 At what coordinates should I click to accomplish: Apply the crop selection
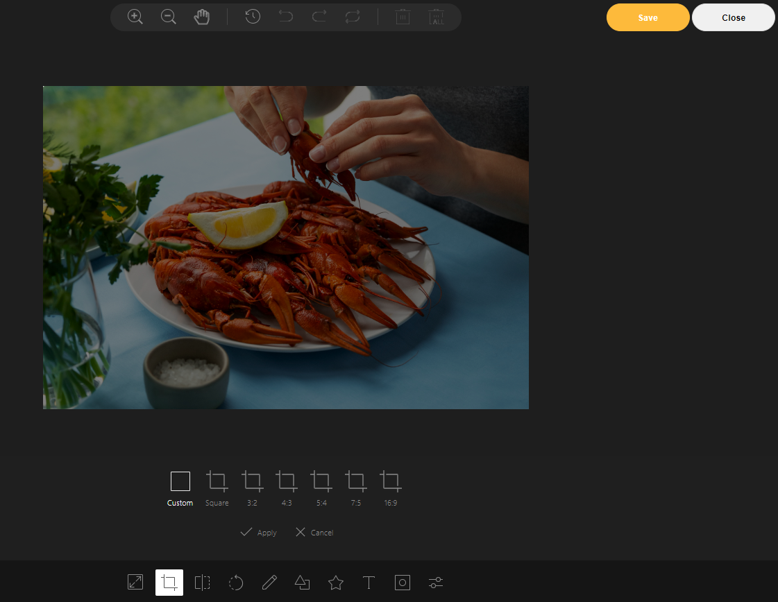[x=258, y=532]
